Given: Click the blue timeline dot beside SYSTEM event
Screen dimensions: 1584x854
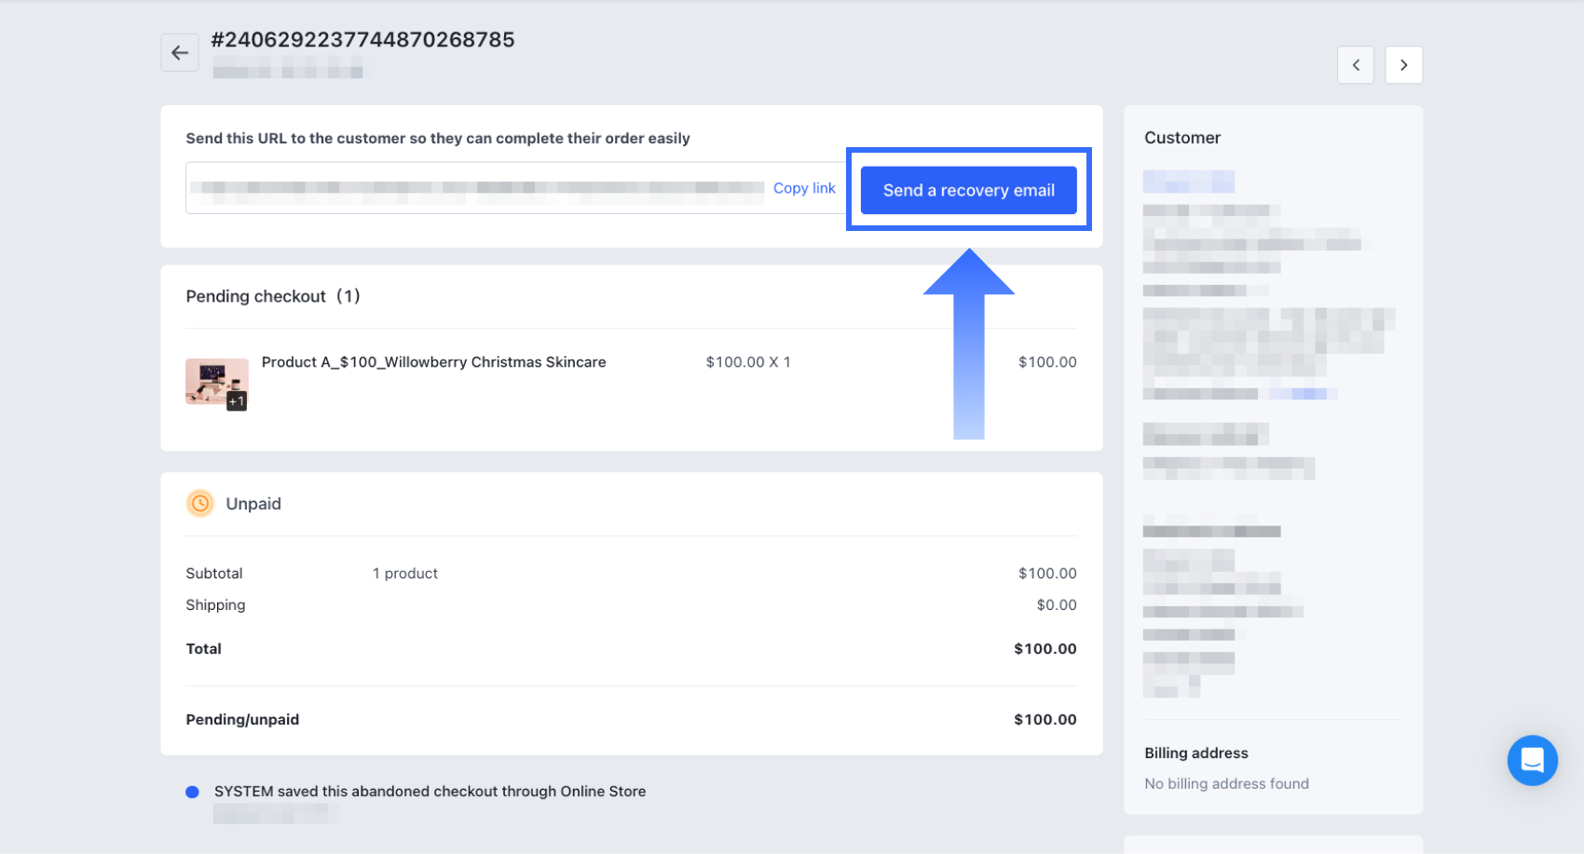Looking at the screenshot, I should [x=193, y=792].
